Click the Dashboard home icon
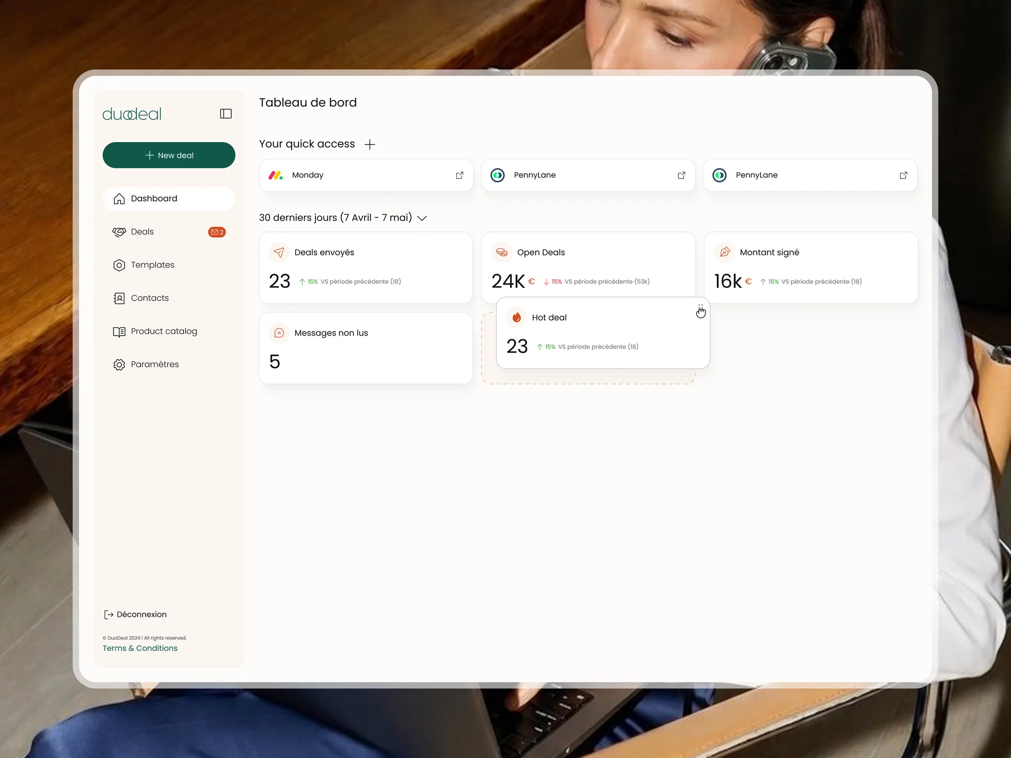The image size is (1011, 758). [x=119, y=199]
